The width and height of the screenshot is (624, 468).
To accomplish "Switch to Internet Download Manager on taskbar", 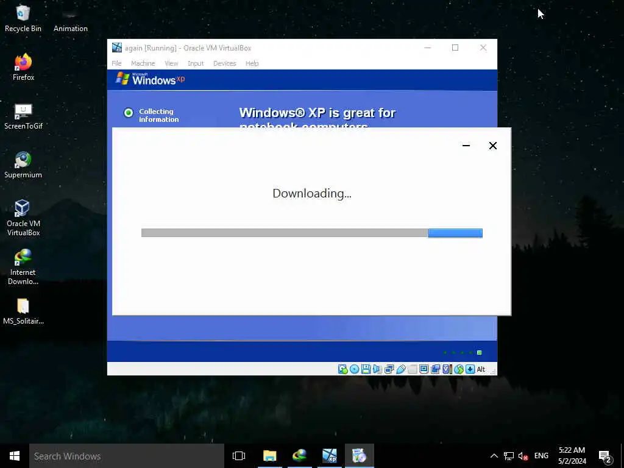I will coord(299,456).
